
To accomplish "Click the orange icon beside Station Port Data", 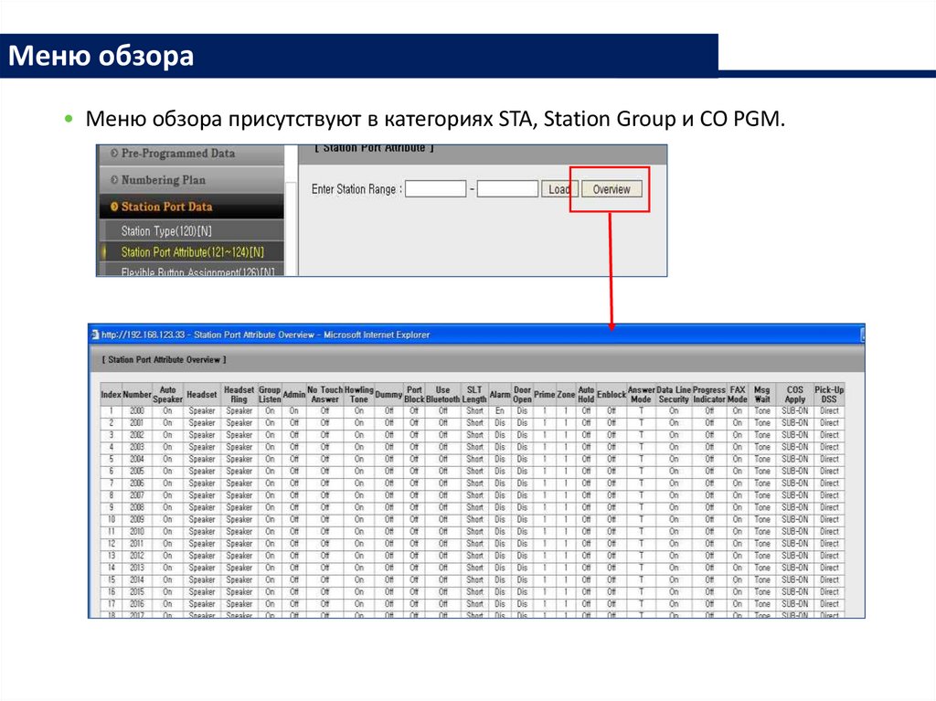I will 113,207.
